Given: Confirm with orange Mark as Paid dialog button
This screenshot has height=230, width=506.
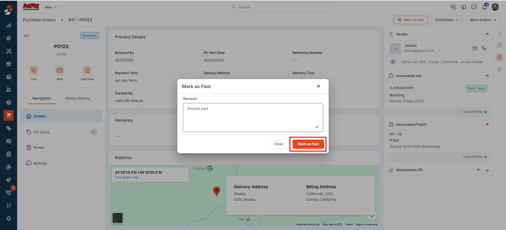Looking at the screenshot, I should [x=308, y=144].
